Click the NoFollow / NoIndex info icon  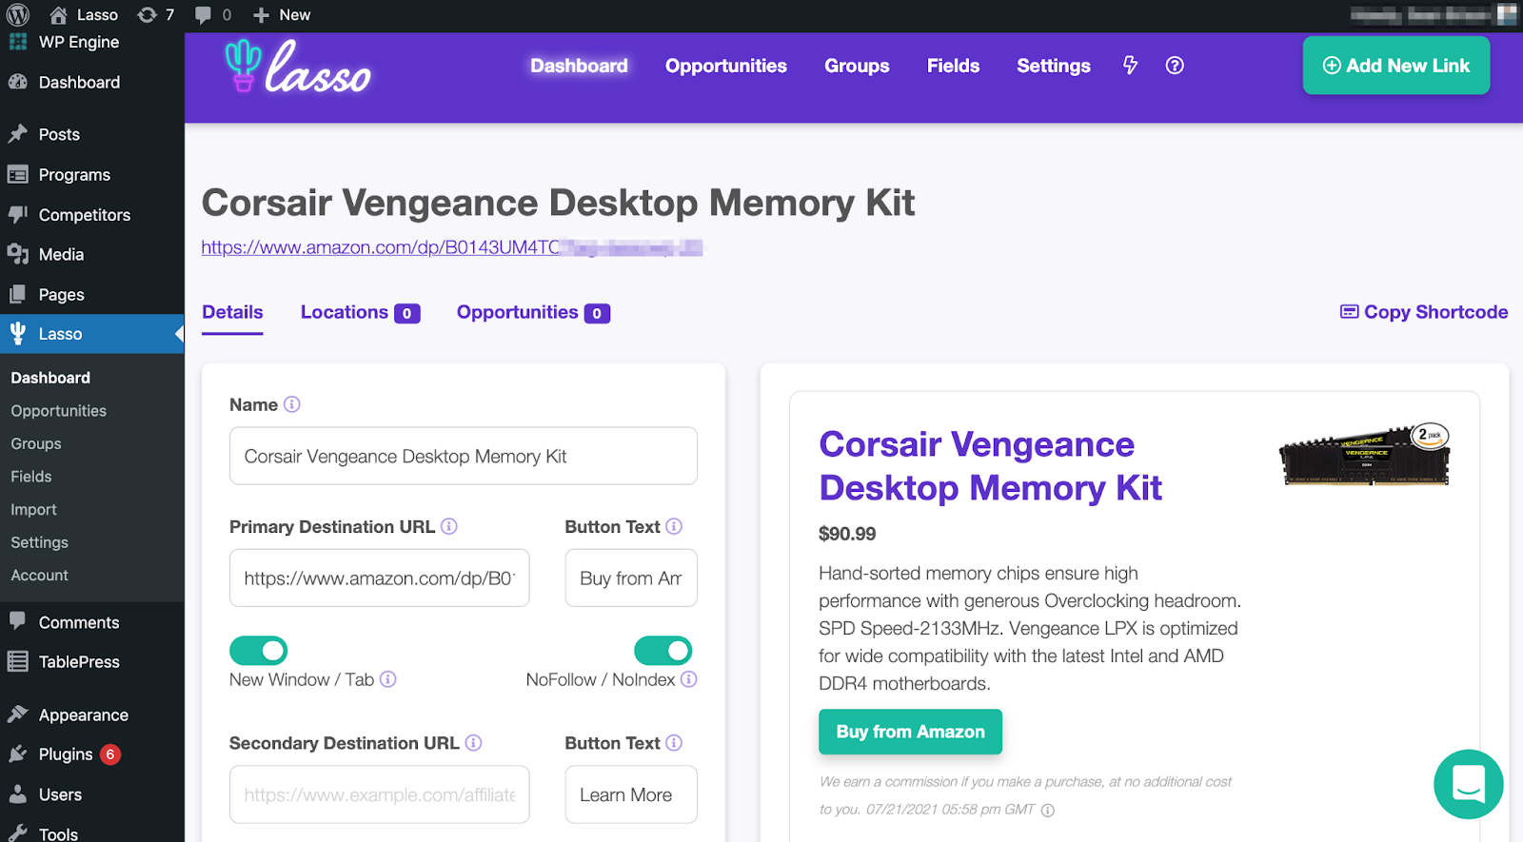coord(689,679)
